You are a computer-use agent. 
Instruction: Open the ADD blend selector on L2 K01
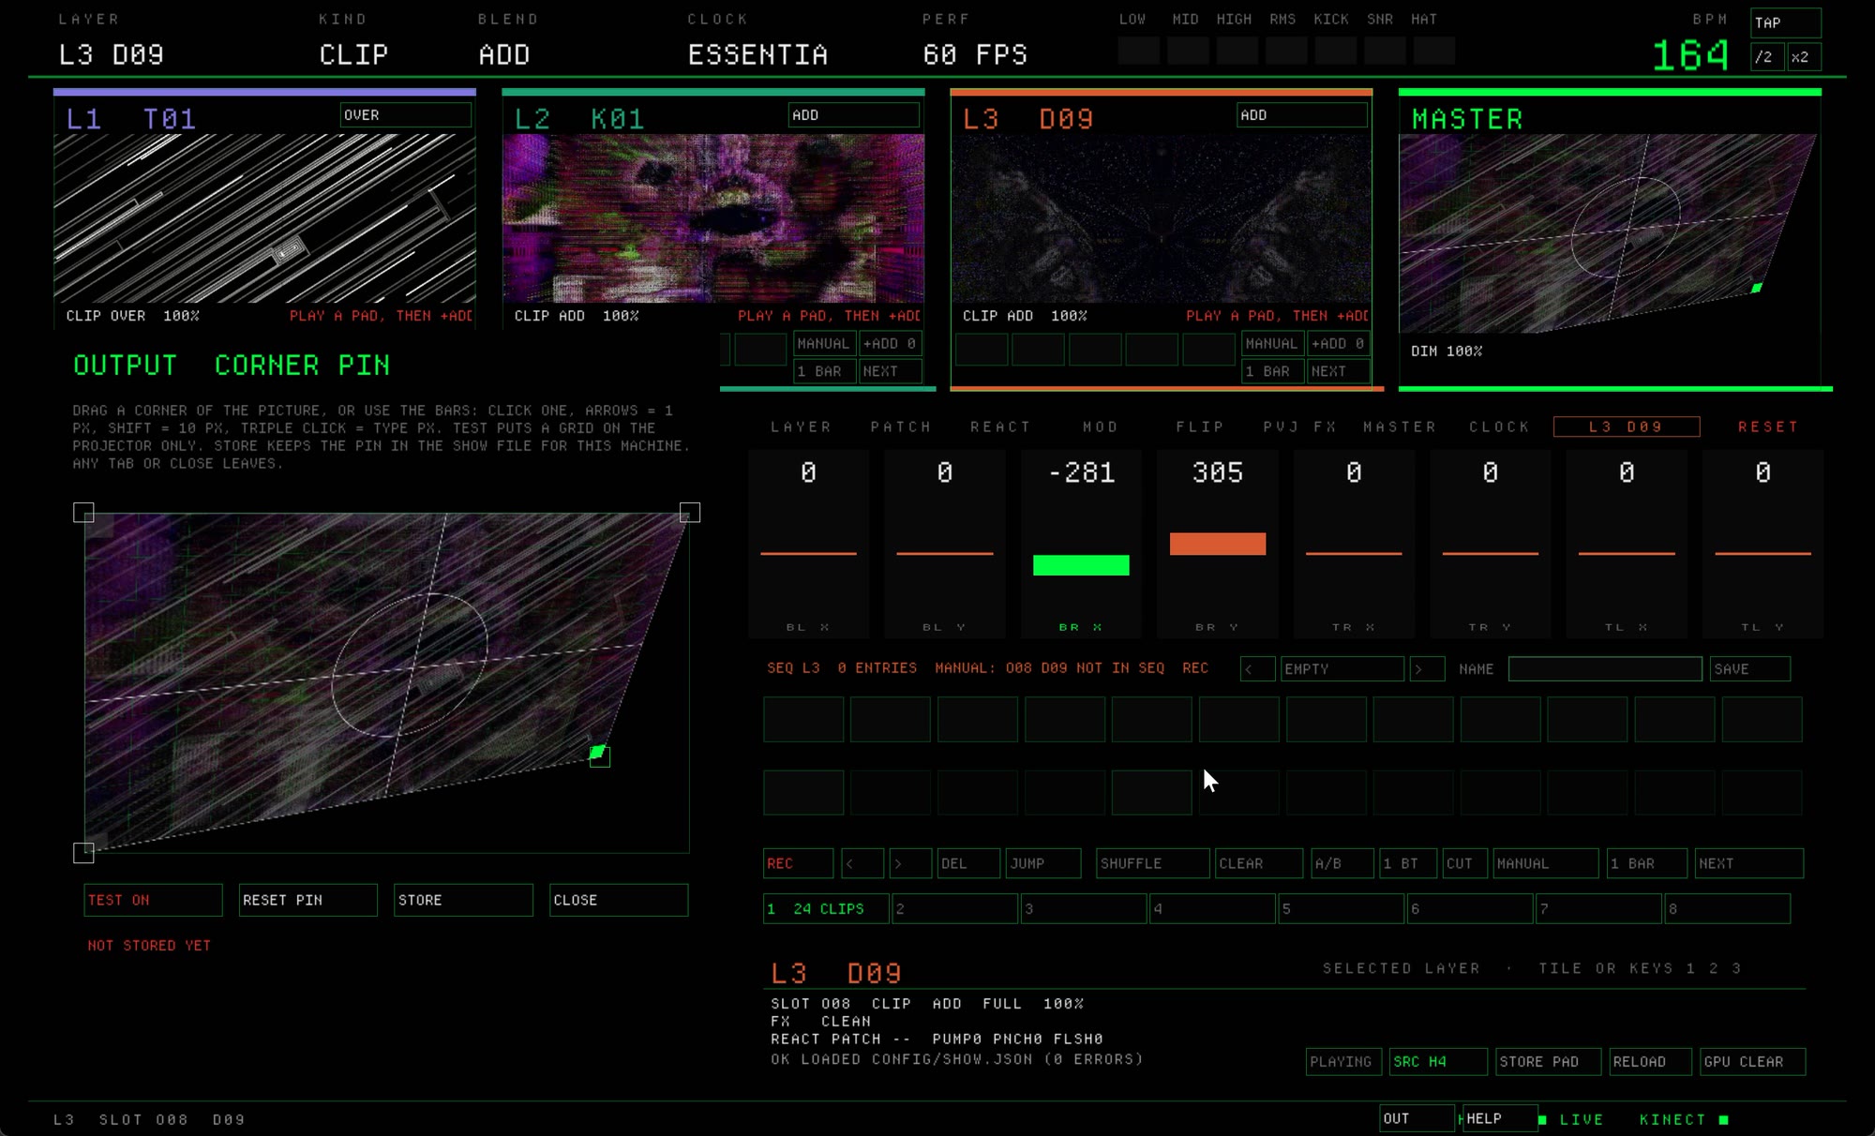853,115
